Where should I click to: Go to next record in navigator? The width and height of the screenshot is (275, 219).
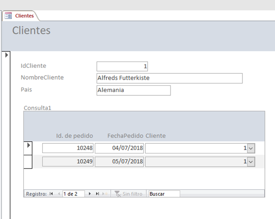90,194
